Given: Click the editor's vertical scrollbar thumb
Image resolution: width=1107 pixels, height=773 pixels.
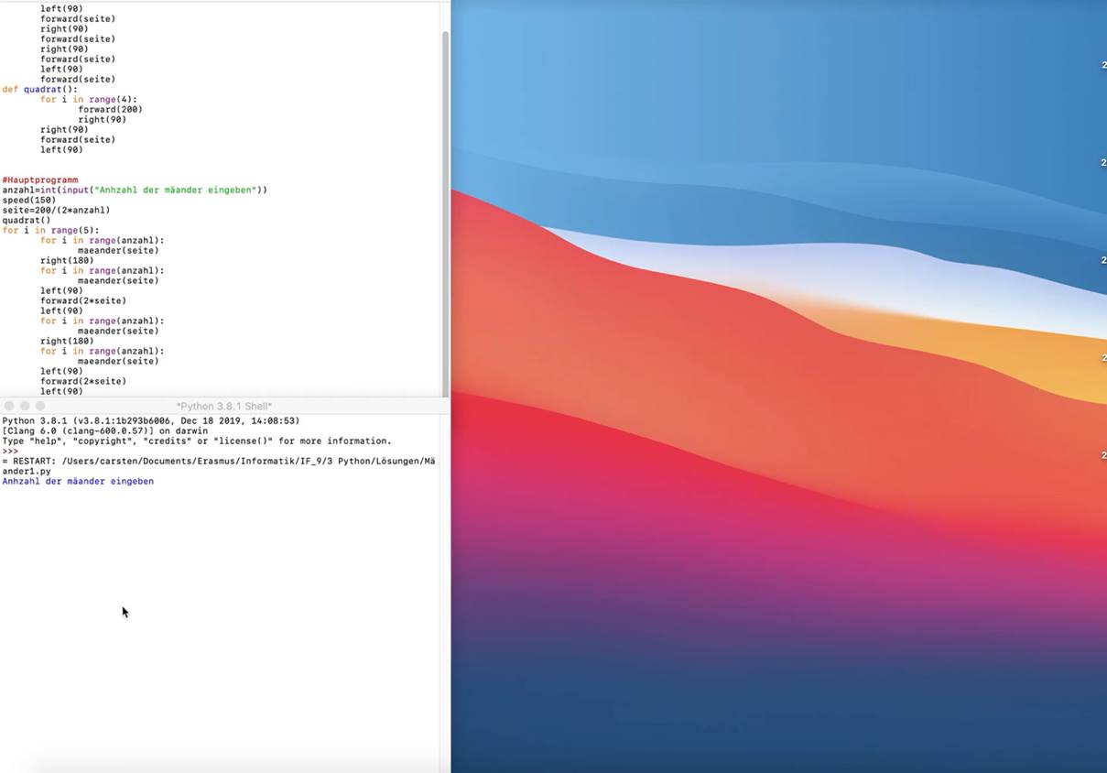Looking at the screenshot, I should pyautogui.click(x=446, y=211).
